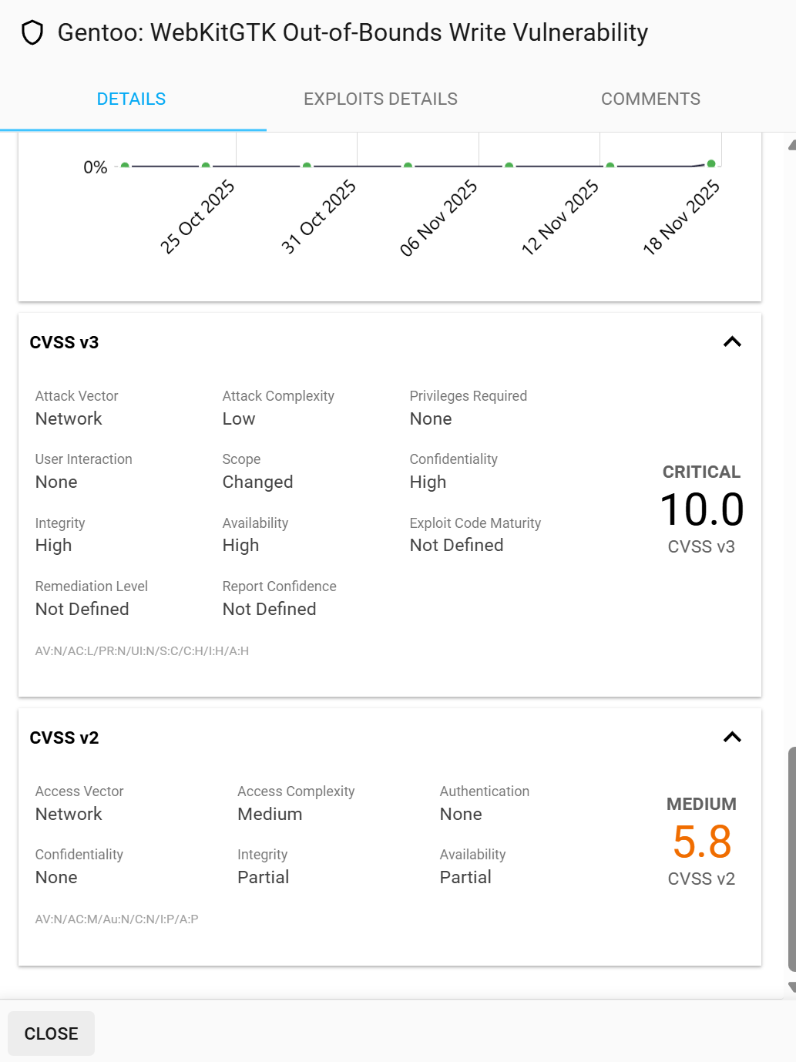Viewport: 796px width, 1062px height.
Task: Click the orange 5.8 CVSS v2 score
Action: (702, 842)
